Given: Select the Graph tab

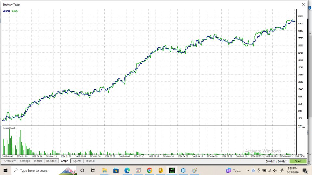Looking at the screenshot, I should point(64,161).
